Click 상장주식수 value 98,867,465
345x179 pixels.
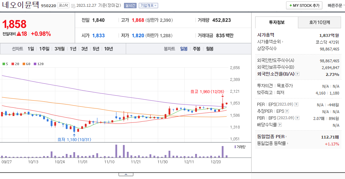click(x=330, y=49)
